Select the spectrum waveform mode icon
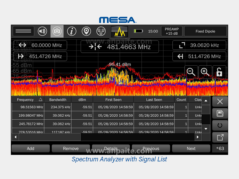This screenshot has height=179, width=239. 119,31
